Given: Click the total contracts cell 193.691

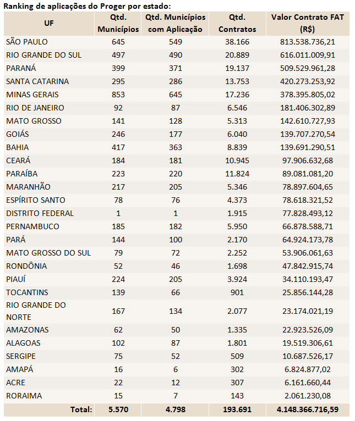Looking at the screenshot, I should pyautogui.click(x=237, y=409).
